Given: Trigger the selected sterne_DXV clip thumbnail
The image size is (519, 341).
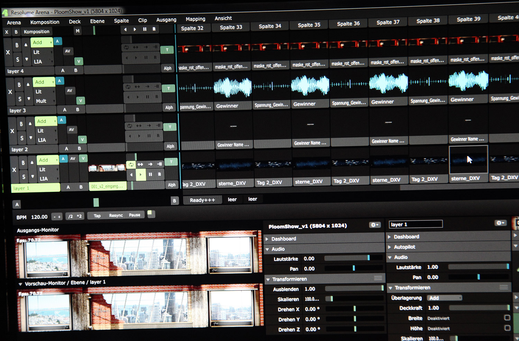Looking at the screenshot, I should [468, 160].
